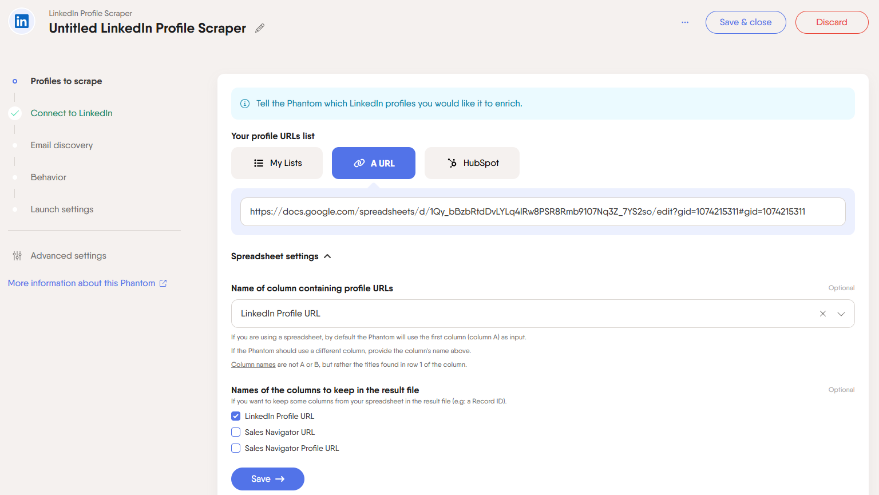Check the LinkedIn Profile URL checkbox
The image size is (879, 495).
tap(236, 416)
